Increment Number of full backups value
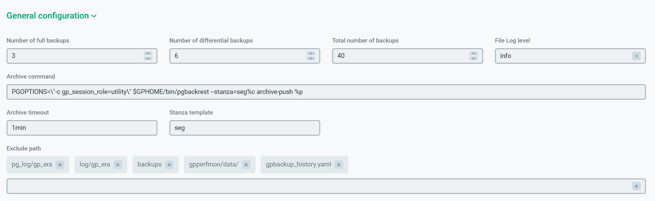The image size is (655, 201). tap(148, 53)
